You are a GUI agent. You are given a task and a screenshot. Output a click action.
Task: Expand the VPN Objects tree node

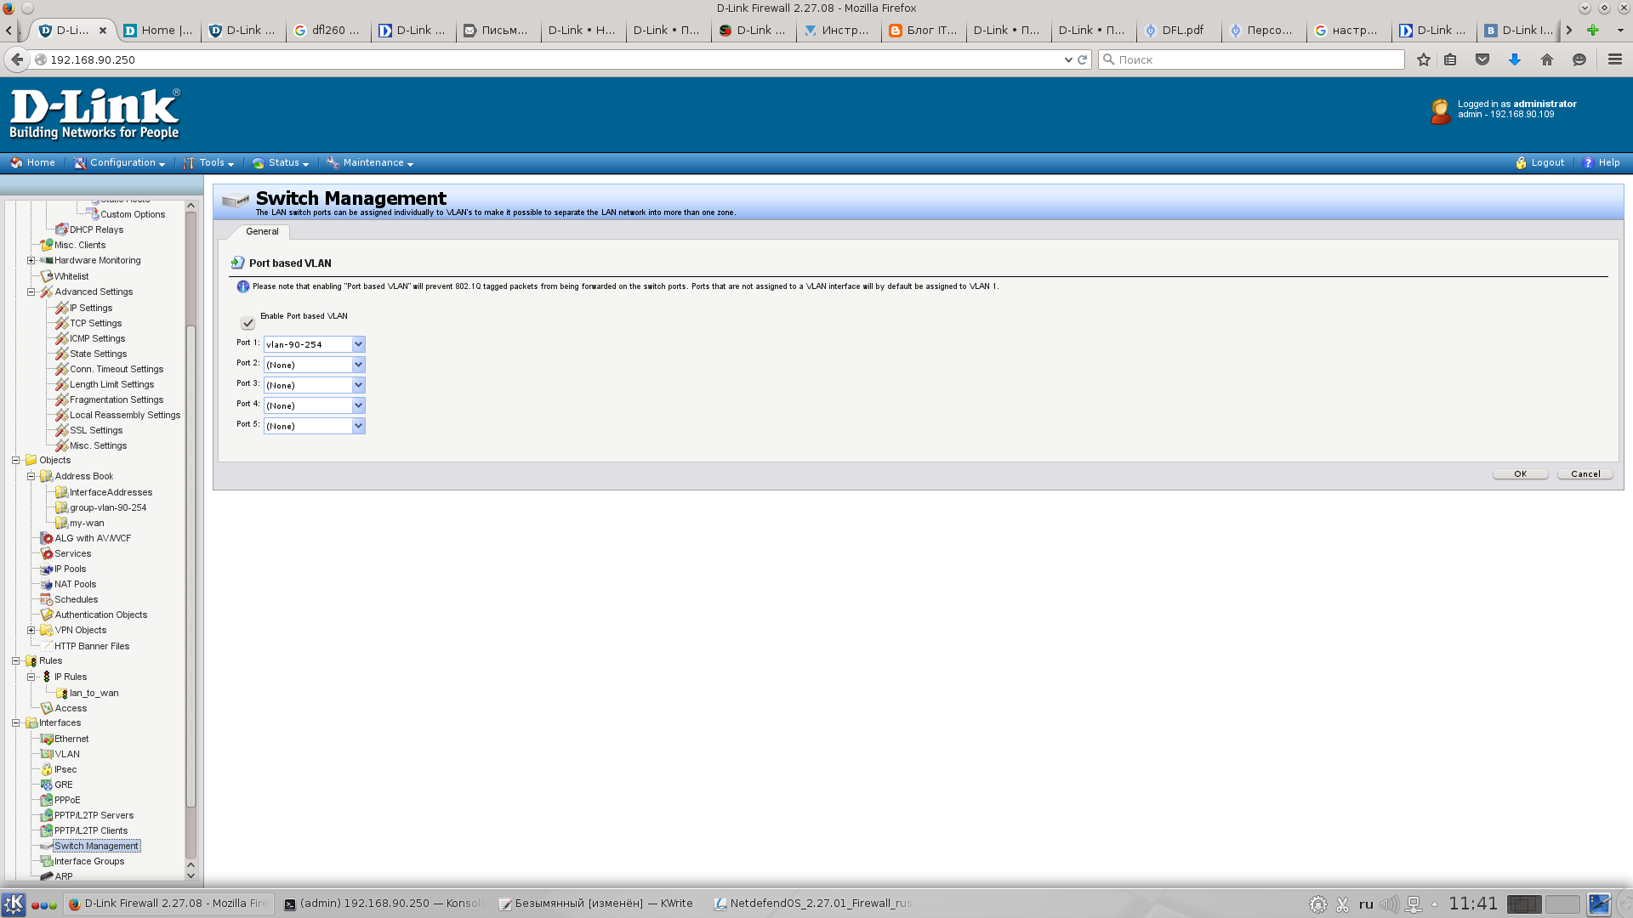[x=31, y=630]
